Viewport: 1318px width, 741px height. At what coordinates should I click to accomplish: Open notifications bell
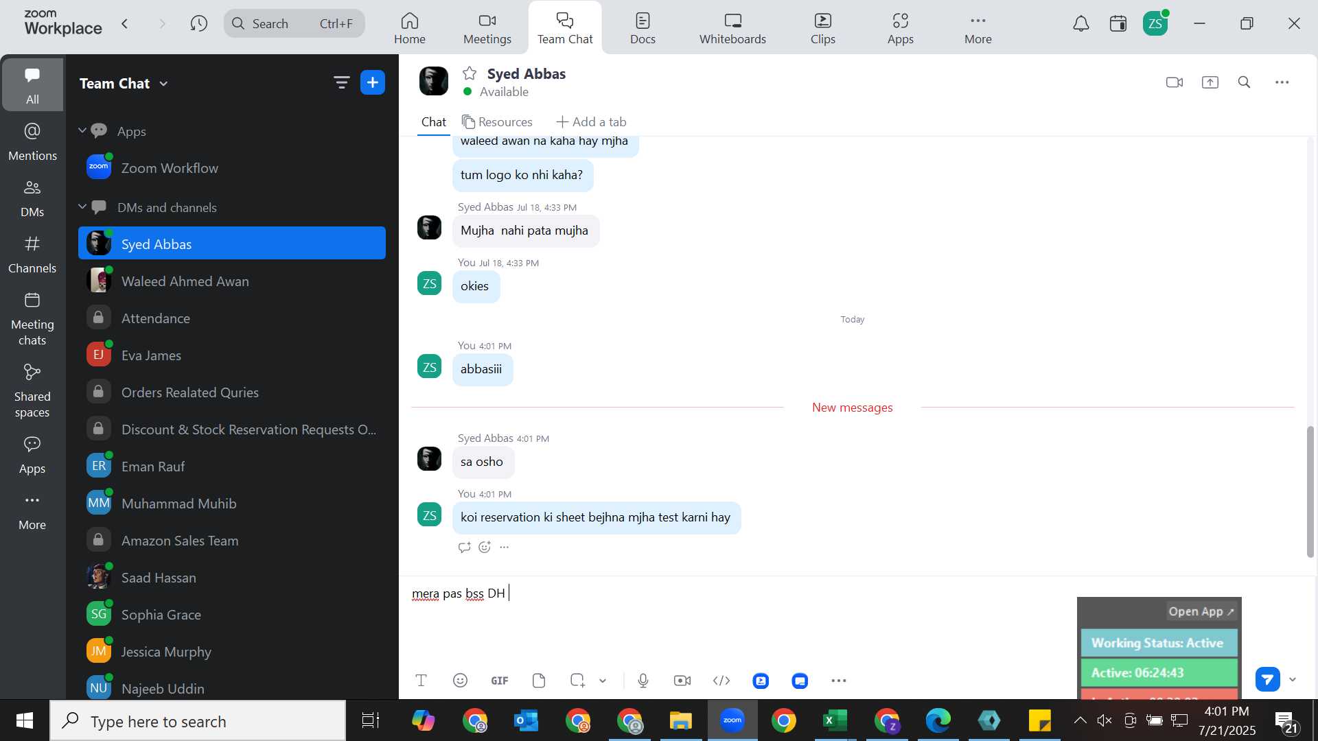(x=1081, y=24)
